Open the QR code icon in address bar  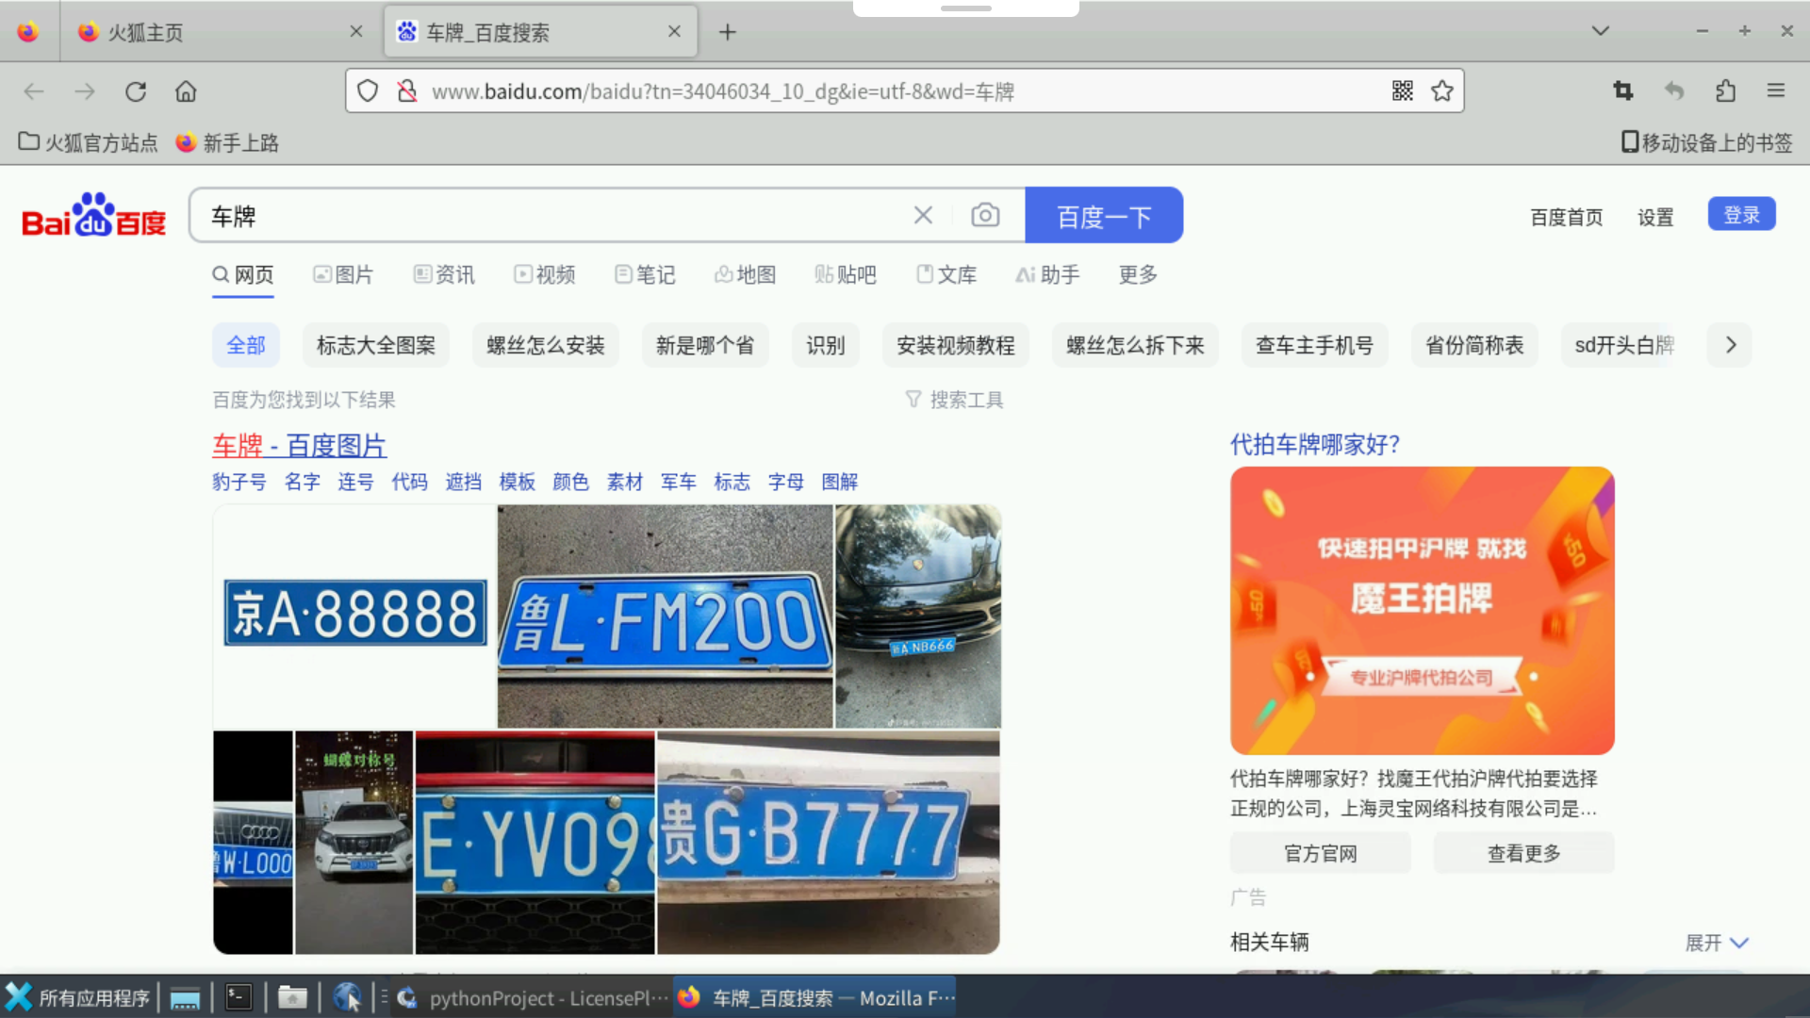[x=1402, y=90]
